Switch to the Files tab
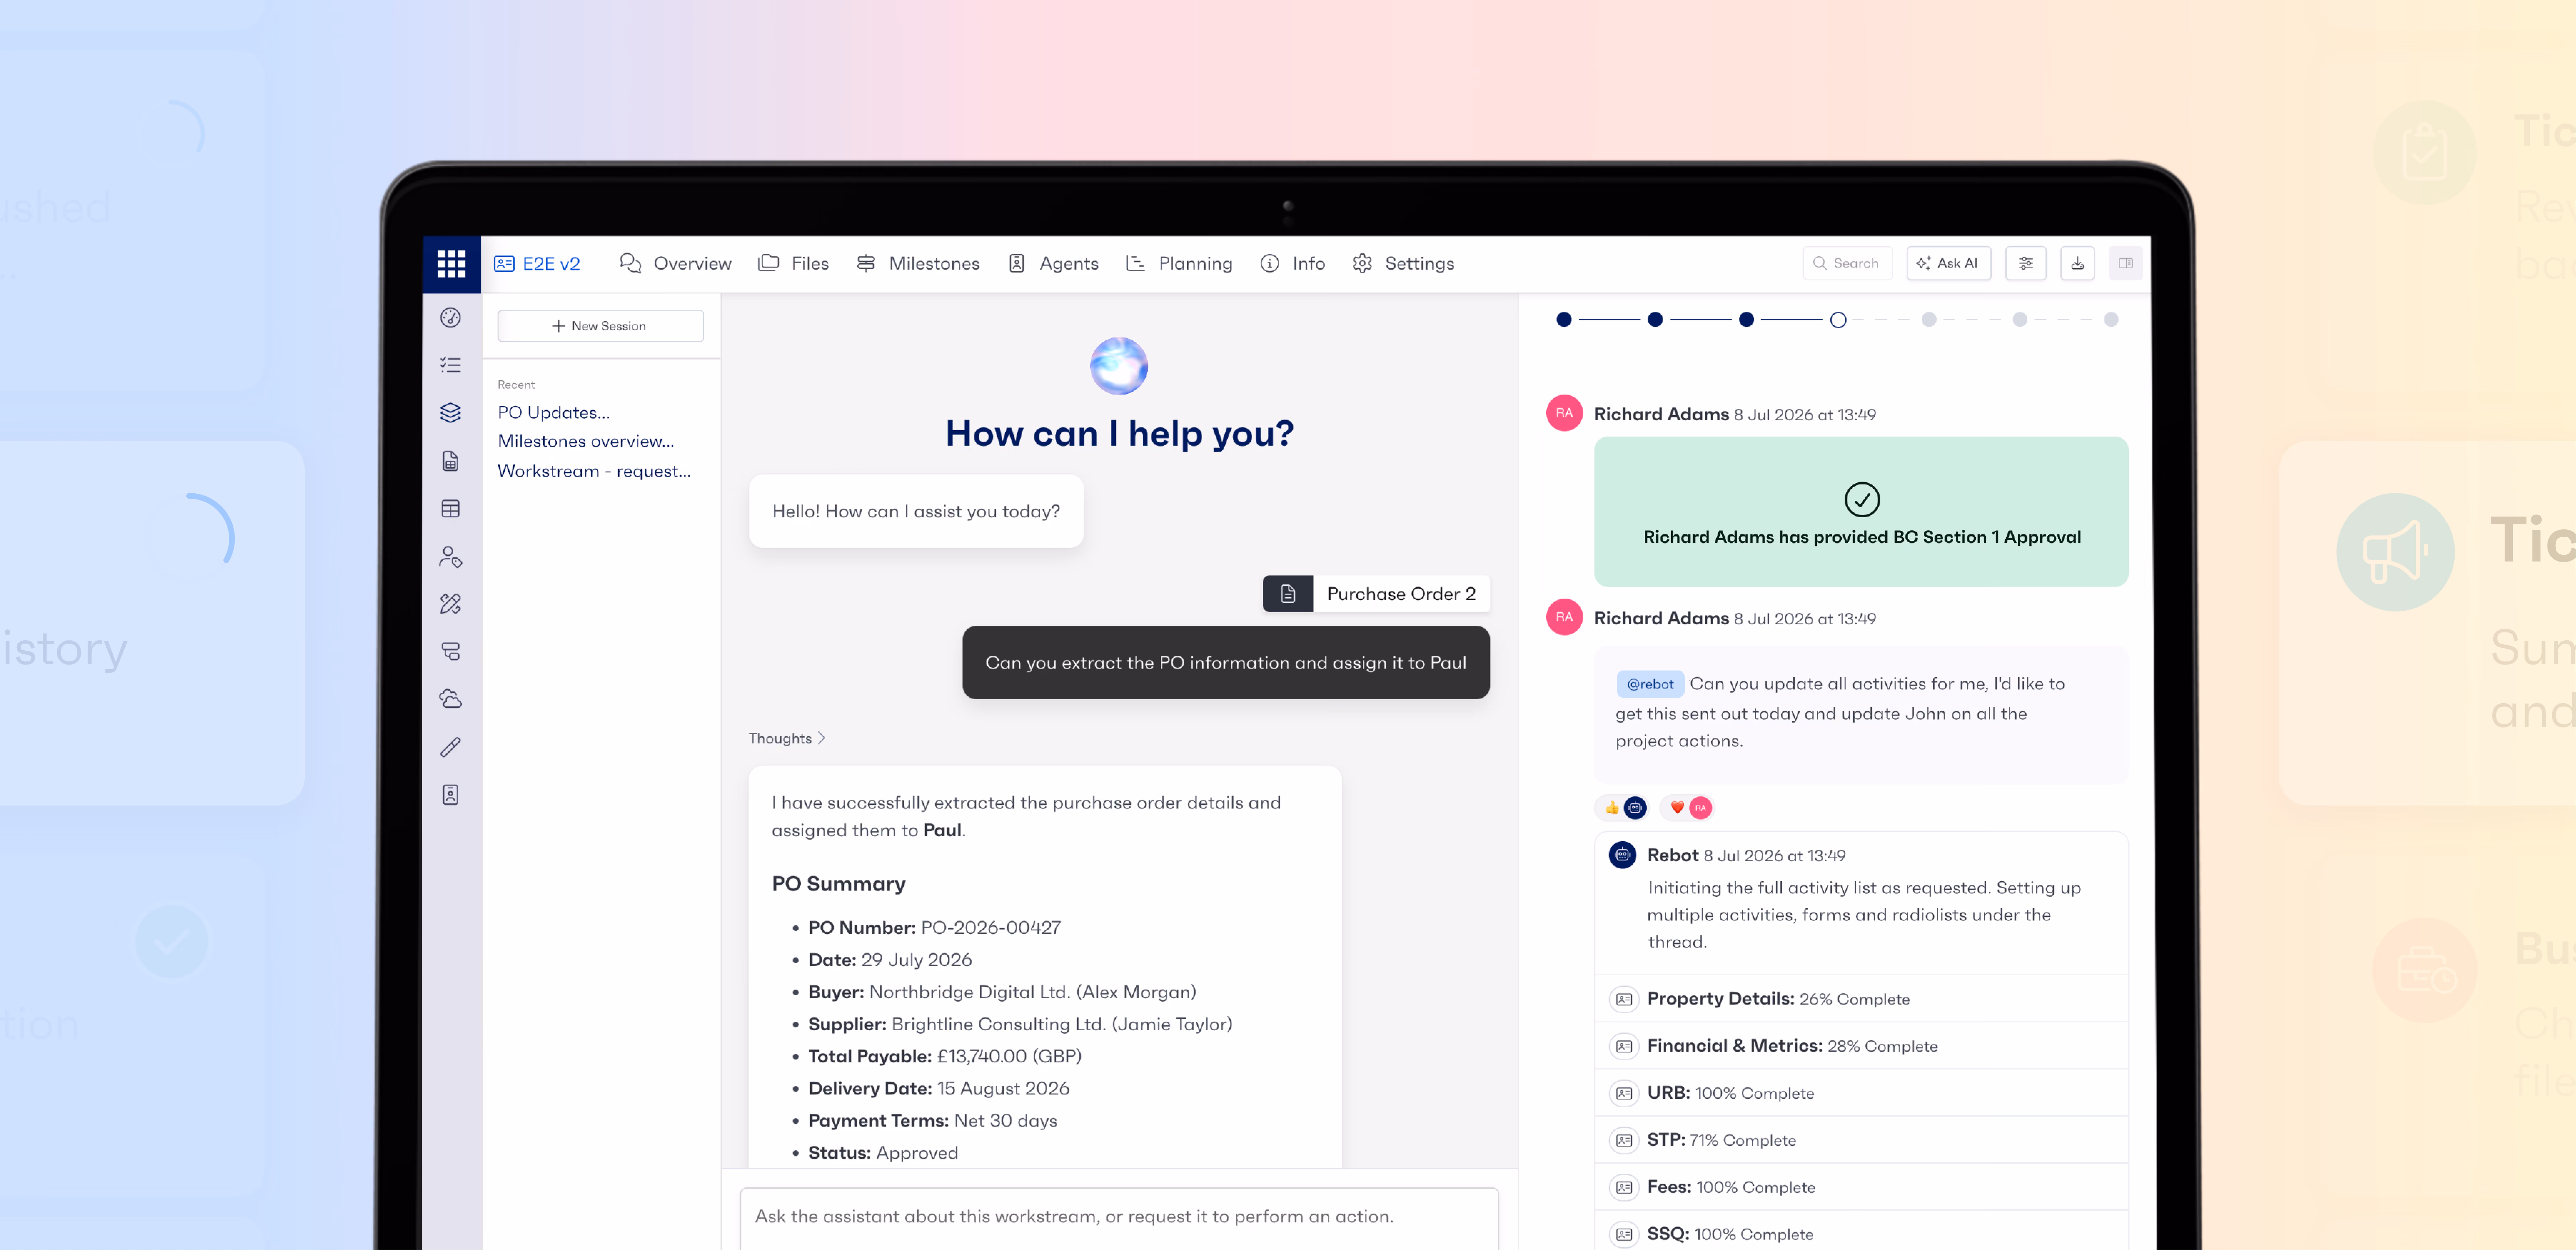 (x=794, y=264)
